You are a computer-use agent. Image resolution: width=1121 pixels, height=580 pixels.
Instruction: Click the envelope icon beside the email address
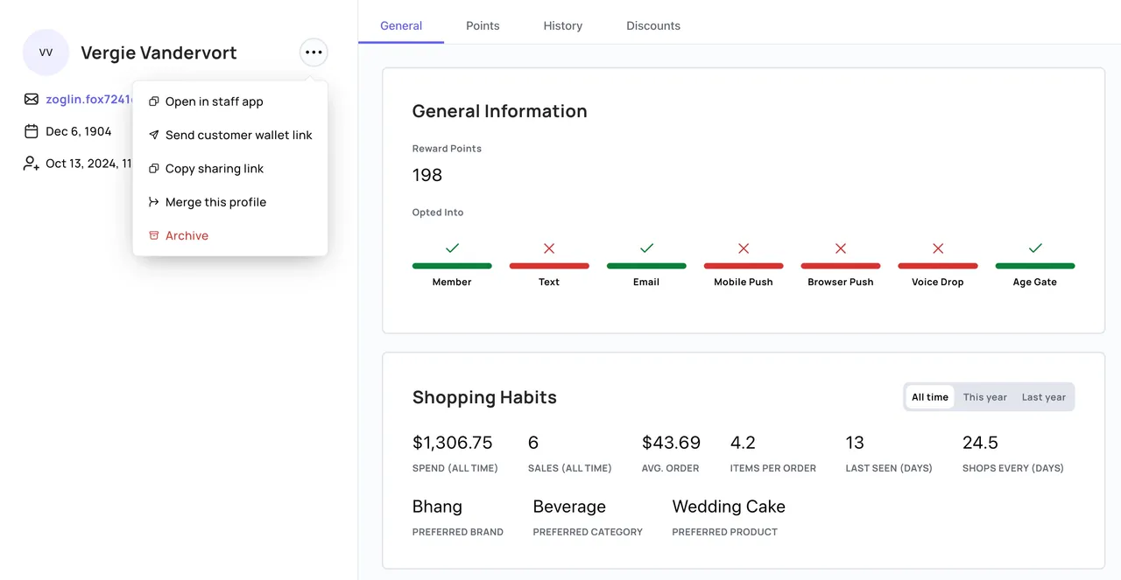[30, 99]
